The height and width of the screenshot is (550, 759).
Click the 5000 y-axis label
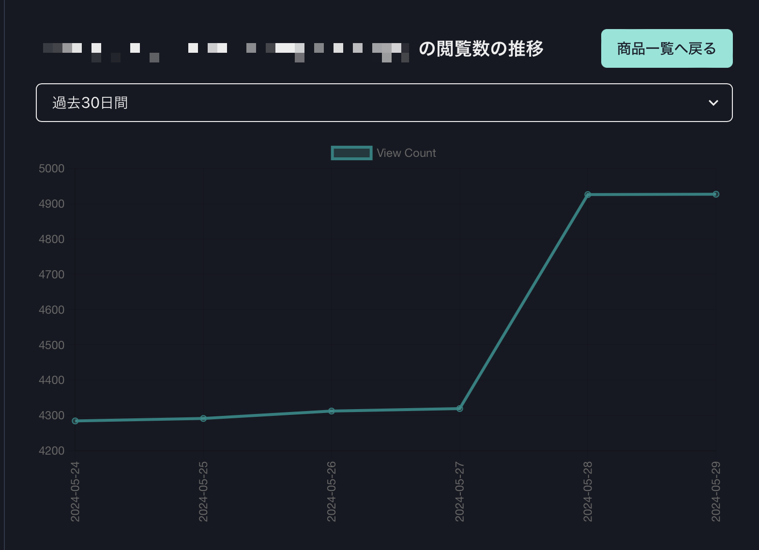click(x=51, y=168)
